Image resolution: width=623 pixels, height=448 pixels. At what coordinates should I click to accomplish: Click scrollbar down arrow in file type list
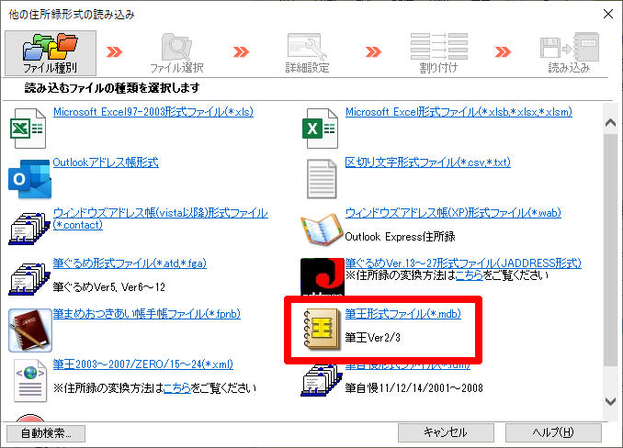[x=610, y=401]
